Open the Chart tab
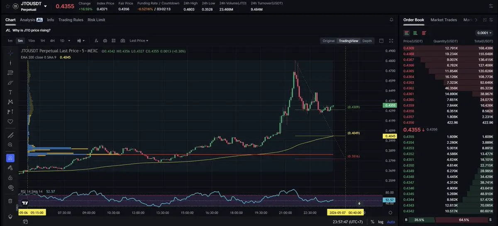 [10, 19]
